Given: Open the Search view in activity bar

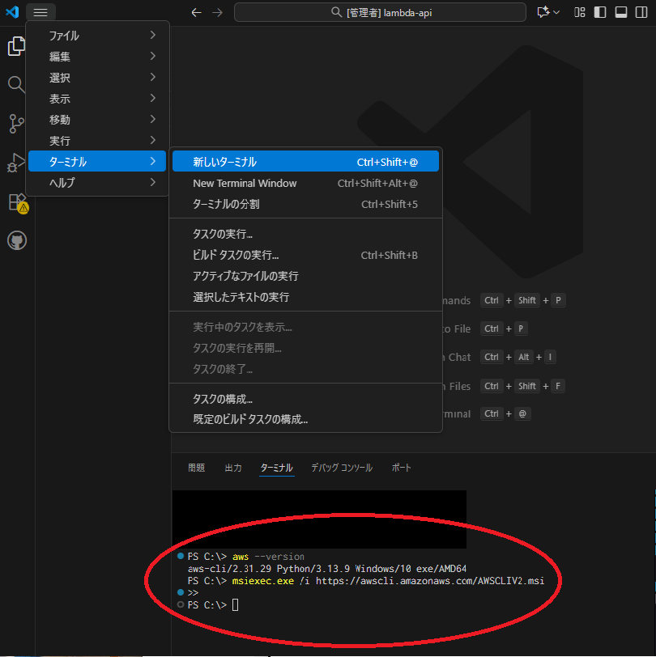Looking at the screenshot, I should coord(16,84).
